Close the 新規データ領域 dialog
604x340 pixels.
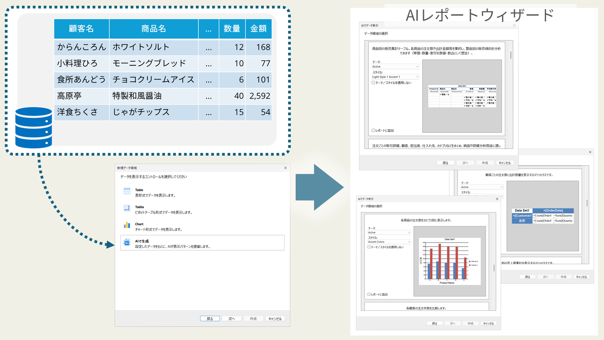click(285, 168)
